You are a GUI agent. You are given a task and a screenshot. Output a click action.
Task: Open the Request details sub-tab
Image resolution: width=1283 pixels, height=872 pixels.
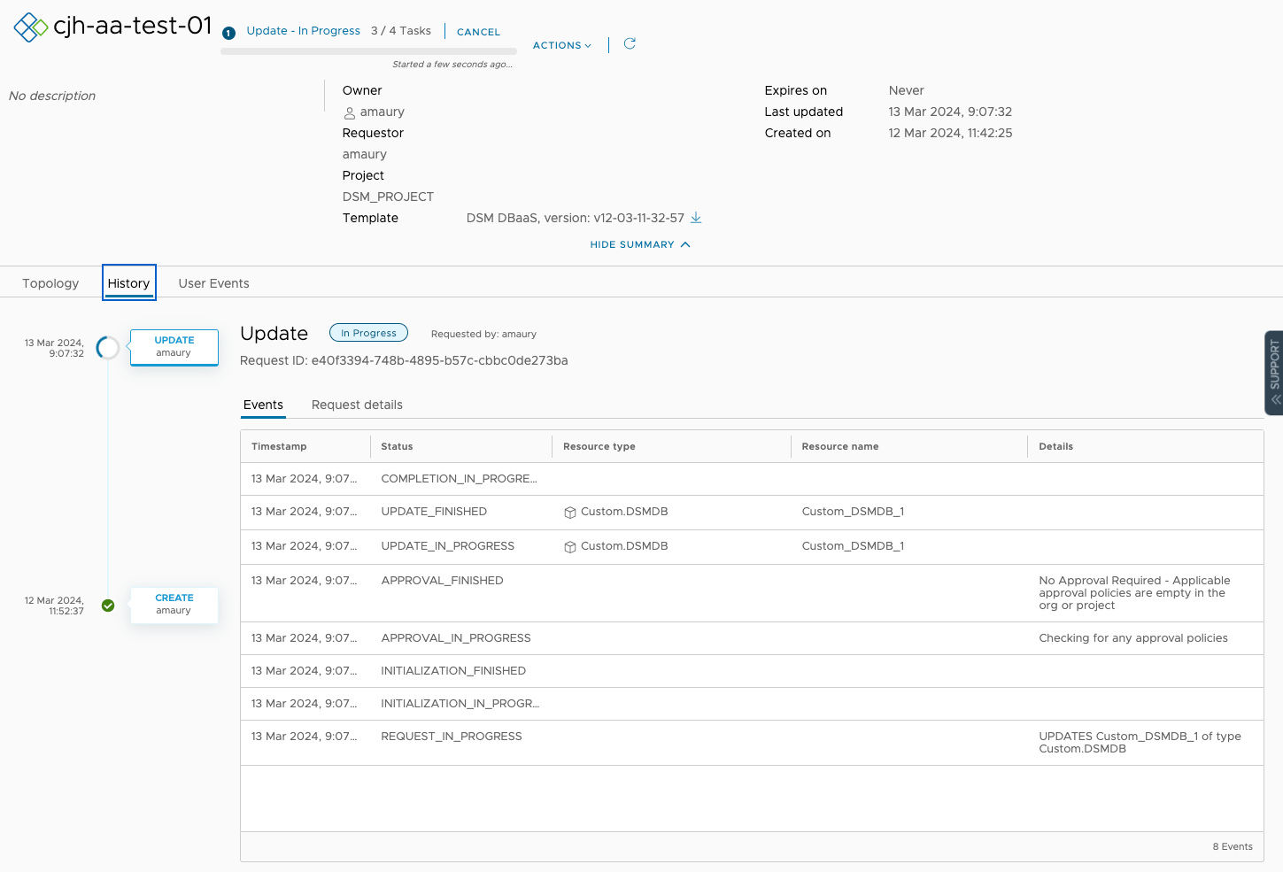(x=357, y=405)
